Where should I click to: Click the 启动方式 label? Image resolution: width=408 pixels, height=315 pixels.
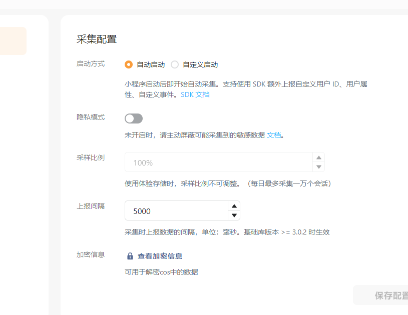[x=91, y=63]
